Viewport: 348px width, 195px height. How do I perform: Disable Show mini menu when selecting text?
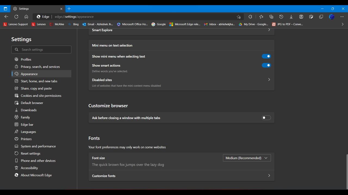266,56
